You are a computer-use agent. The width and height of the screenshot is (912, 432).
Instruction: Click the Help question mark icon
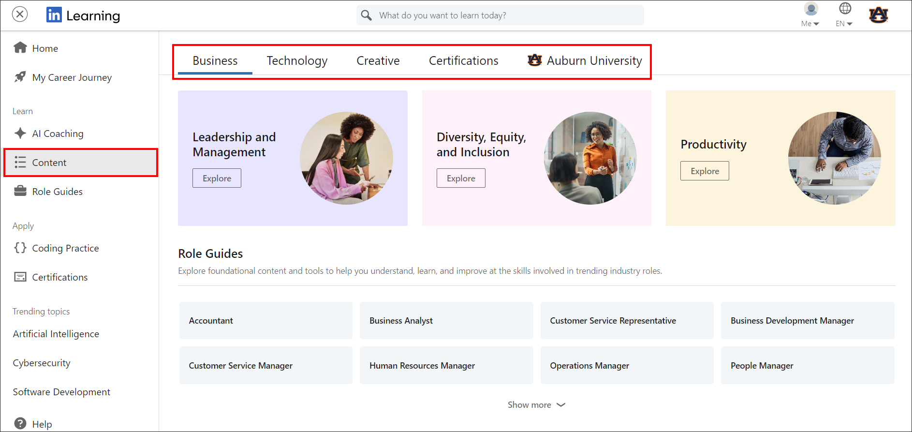pos(20,423)
